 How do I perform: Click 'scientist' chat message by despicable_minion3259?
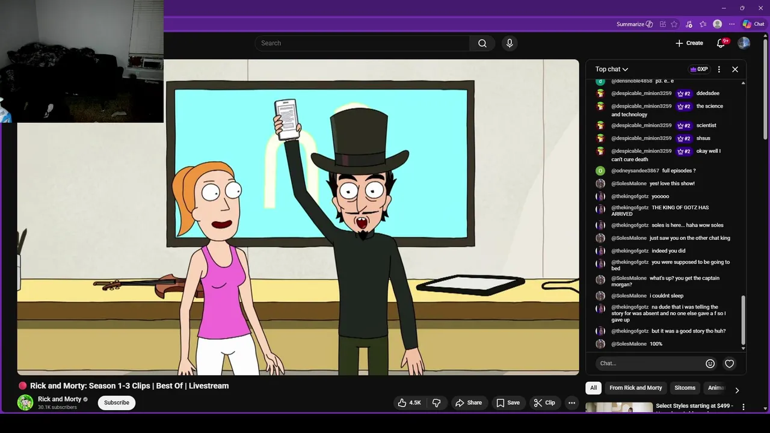click(706, 126)
